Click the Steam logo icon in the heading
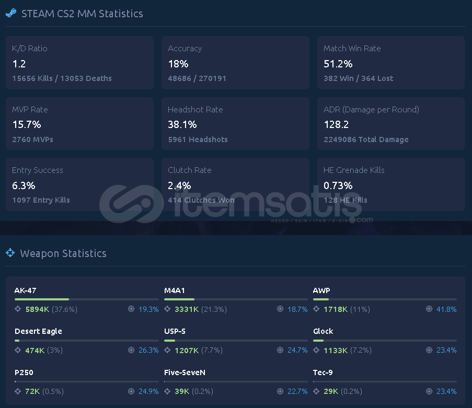Viewport: 472px width, 408px height. click(11, 13)
